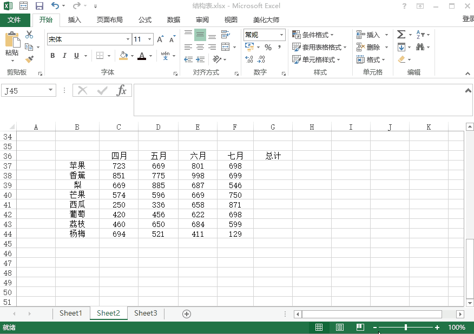
Task: Switch to the 美化大师 tab
Action: coord(266,20)
